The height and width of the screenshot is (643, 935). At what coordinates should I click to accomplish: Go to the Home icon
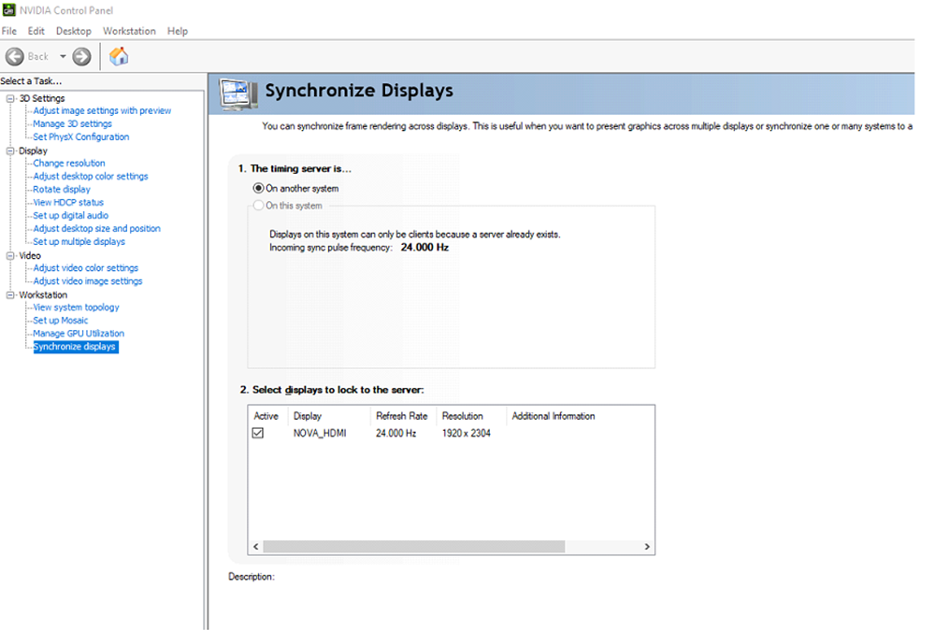coord(119,56)
